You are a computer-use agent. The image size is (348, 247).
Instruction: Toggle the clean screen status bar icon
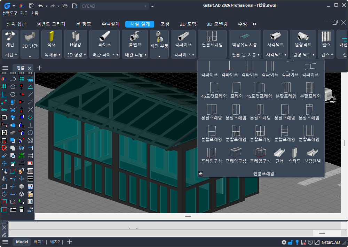click(x=317, y=242)
